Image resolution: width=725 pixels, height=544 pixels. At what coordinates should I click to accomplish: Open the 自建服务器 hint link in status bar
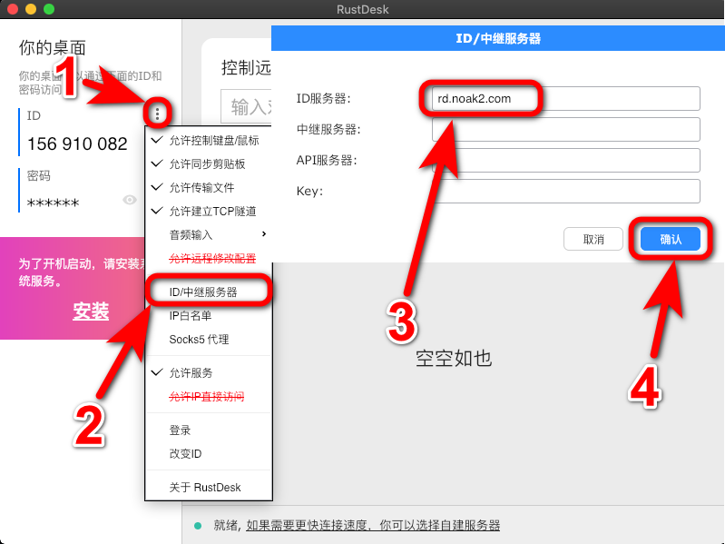373,526
